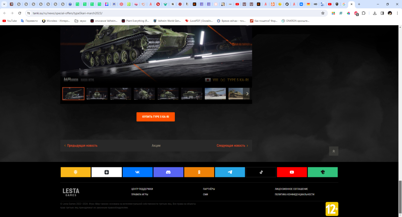402x217 pixels.
Task: Open a new browser tab
Action: [359, 4]
